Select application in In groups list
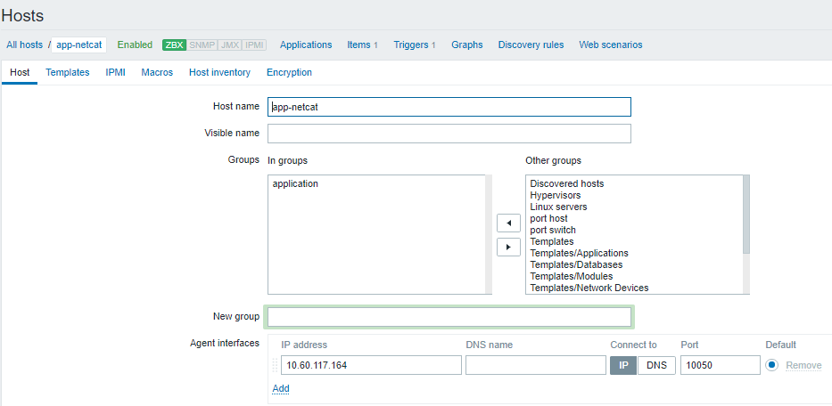The image size is (832, 406). click(x=295, y=183)
